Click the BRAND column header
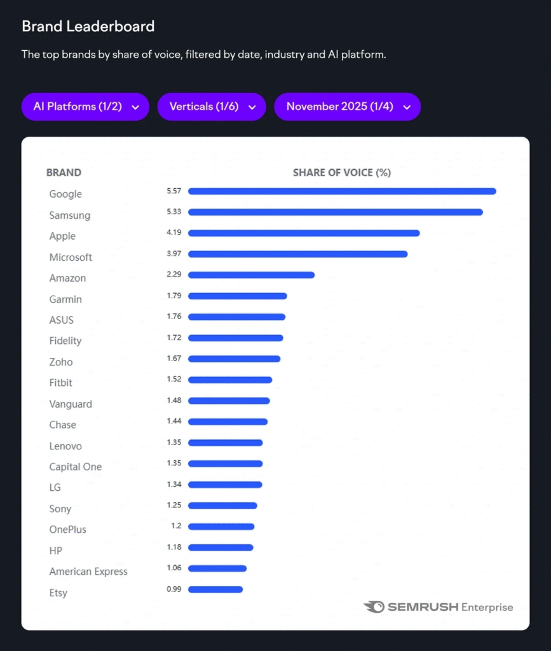 point(64,172)
